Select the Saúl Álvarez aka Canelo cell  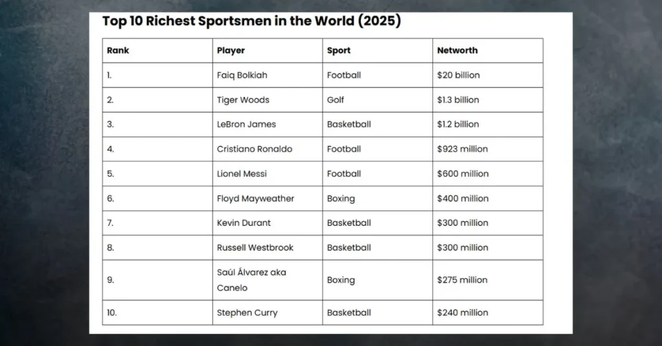pos(251,280)
